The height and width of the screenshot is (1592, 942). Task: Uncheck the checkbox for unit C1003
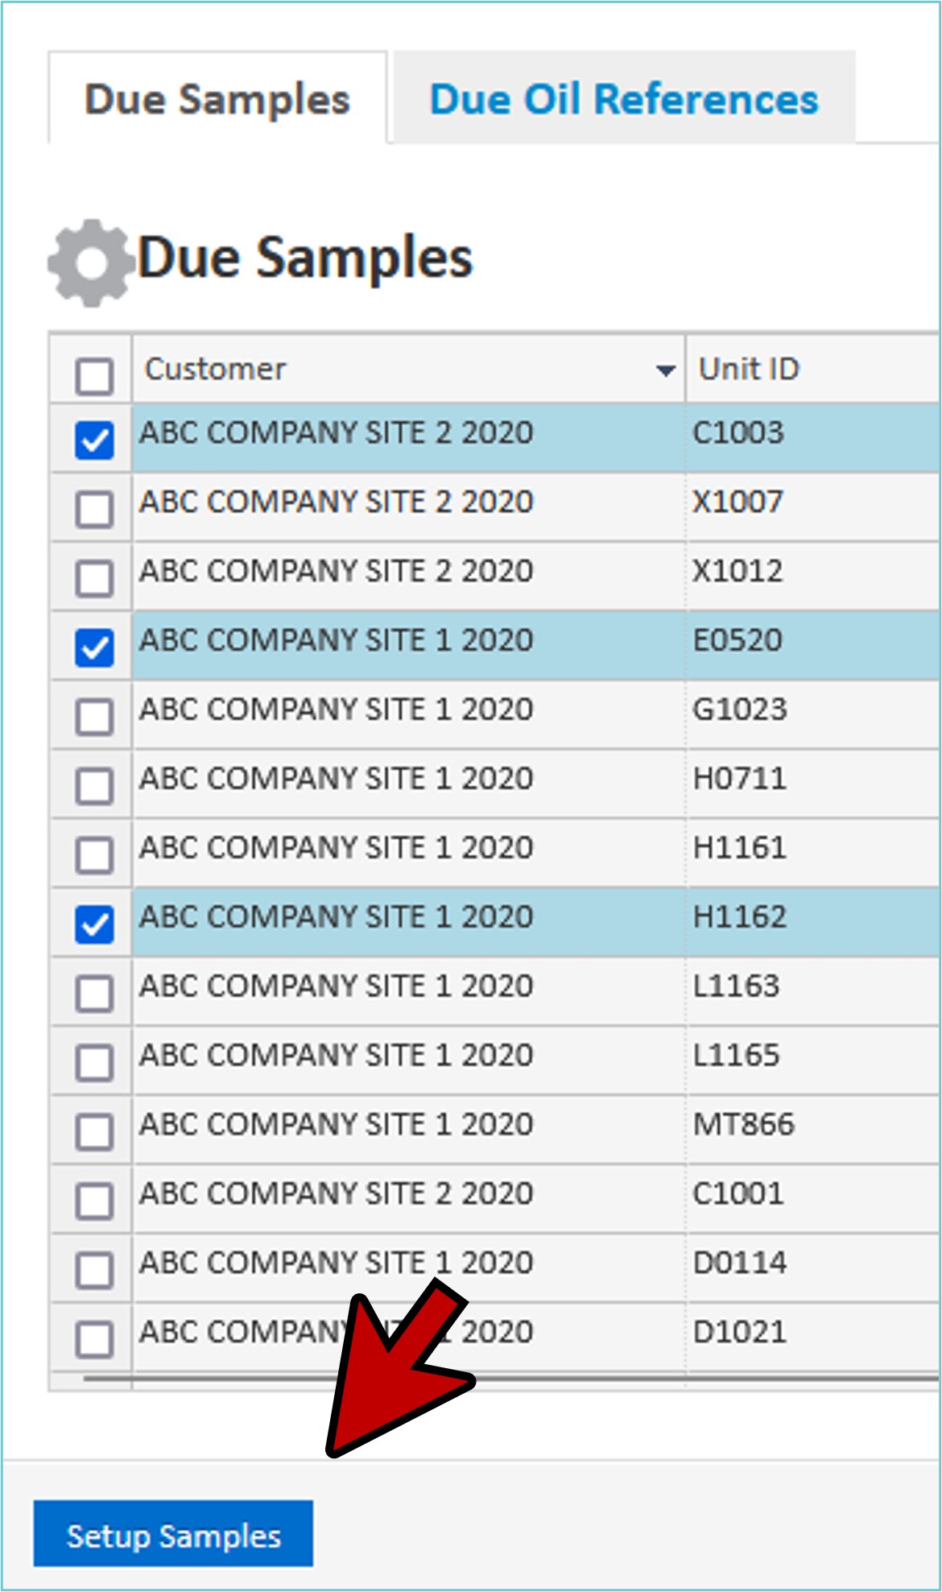[x=94, y=440]
